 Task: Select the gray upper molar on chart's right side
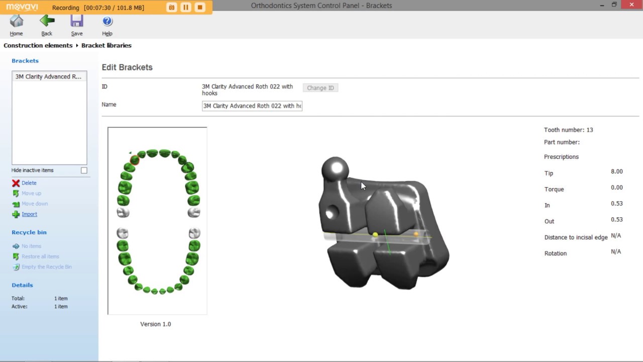point(194,212)
